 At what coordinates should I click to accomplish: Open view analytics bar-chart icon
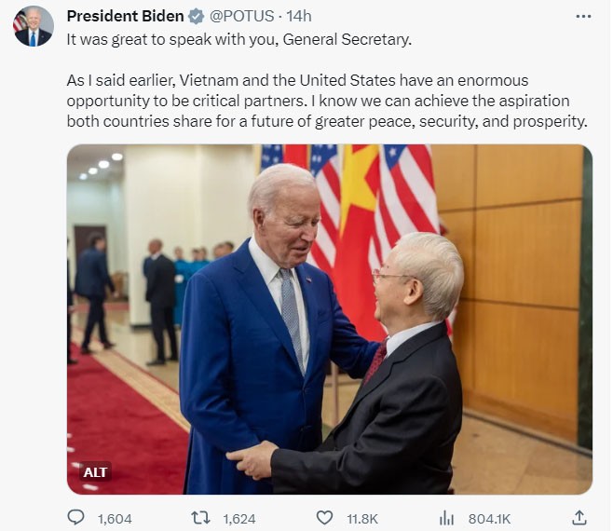pos(446,519)
